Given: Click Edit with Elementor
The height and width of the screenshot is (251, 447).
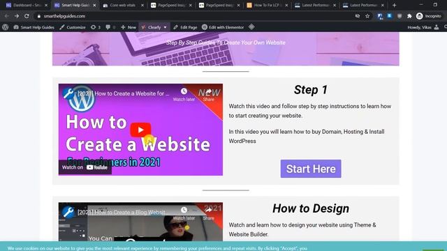Looking at the screenshot, I should pyautogui.click(x=223, y=27).
